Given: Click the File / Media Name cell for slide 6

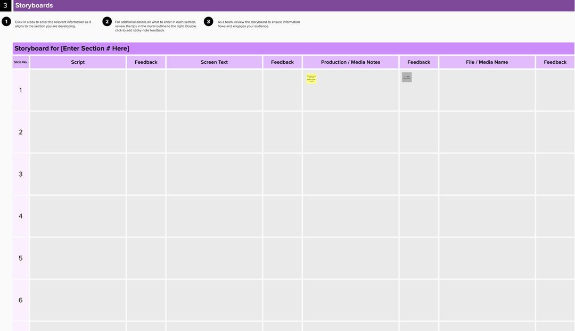Looking at the screenshot, I should click(486, 299).
